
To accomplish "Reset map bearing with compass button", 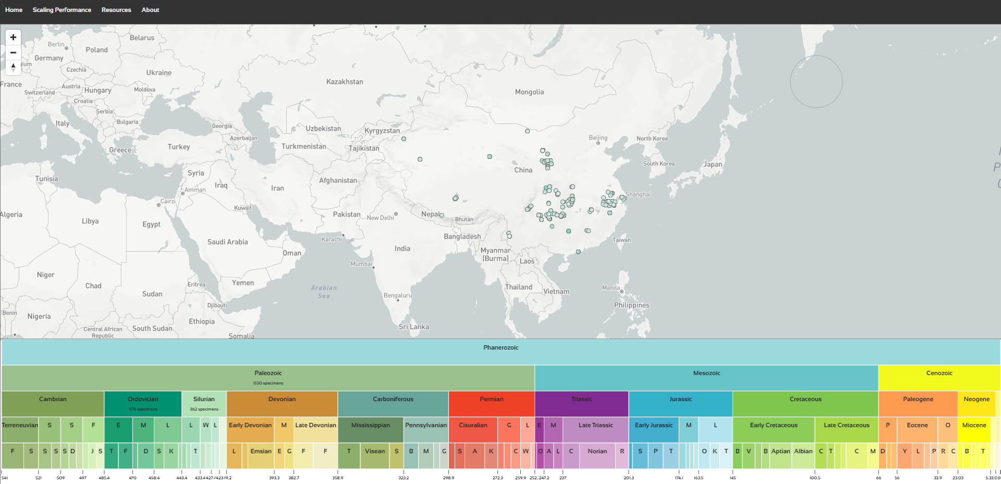I will (x=13, y=67).
